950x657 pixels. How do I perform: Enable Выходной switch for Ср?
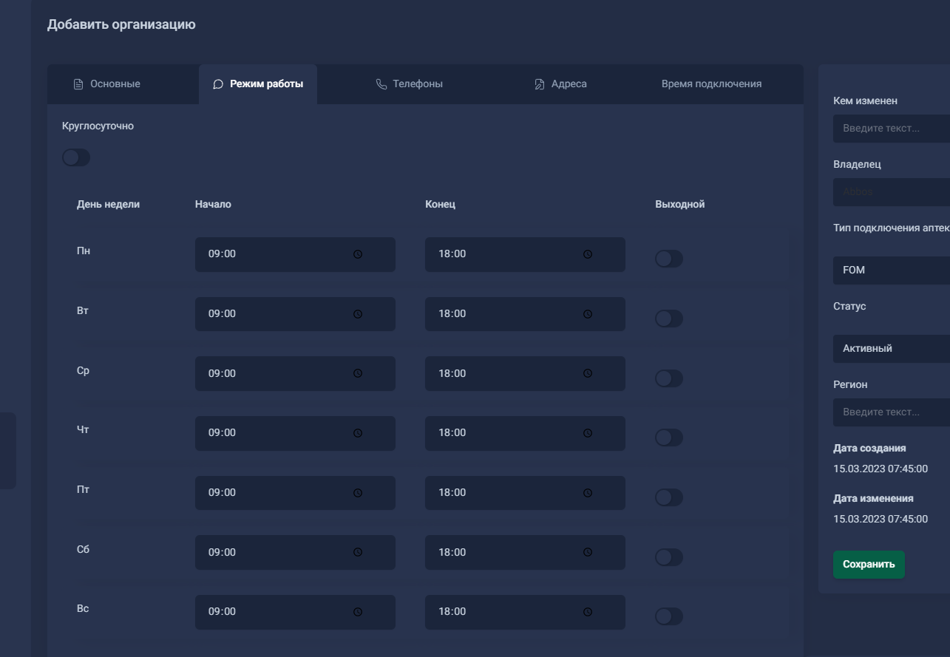click(x=669, y=378)
